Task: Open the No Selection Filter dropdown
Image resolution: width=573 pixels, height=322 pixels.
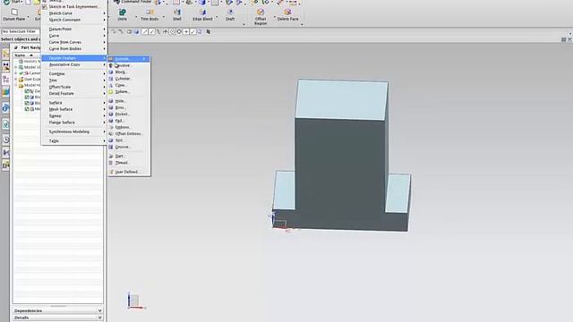Action: [x=21, y=32]
